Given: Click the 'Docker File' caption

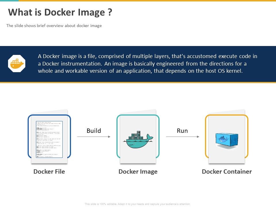Looking at the screenshot, I should [x=49, y=172].
